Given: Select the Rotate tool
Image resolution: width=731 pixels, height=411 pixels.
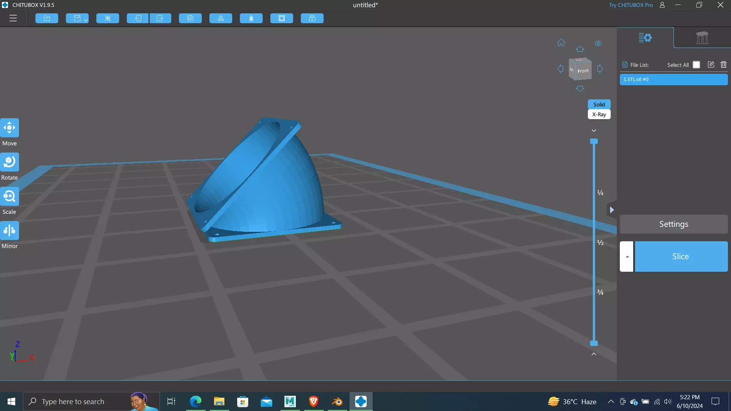Looking at the screenshot, I should [10, 162].
